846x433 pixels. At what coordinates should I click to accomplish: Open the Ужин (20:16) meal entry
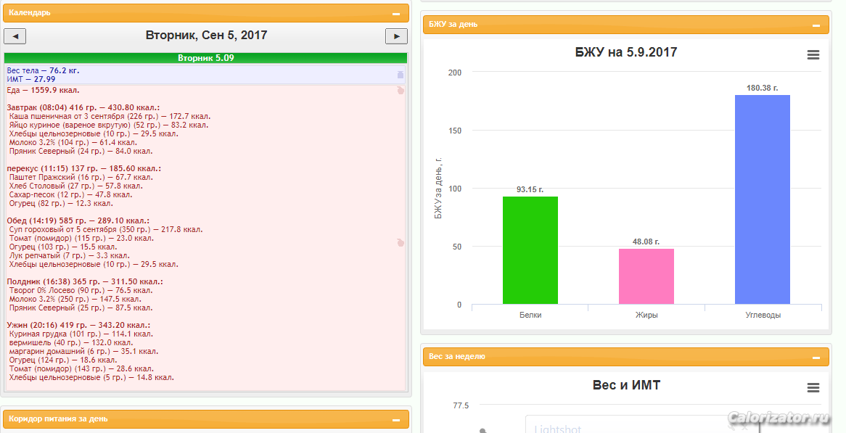pyautogui.click(x=78, y=325)
